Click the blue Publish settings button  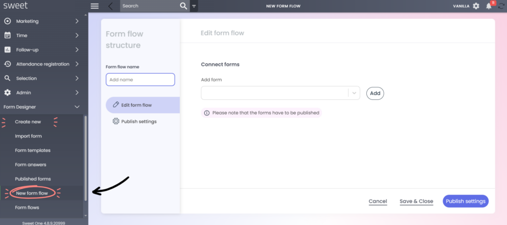[x=465, y=201]
